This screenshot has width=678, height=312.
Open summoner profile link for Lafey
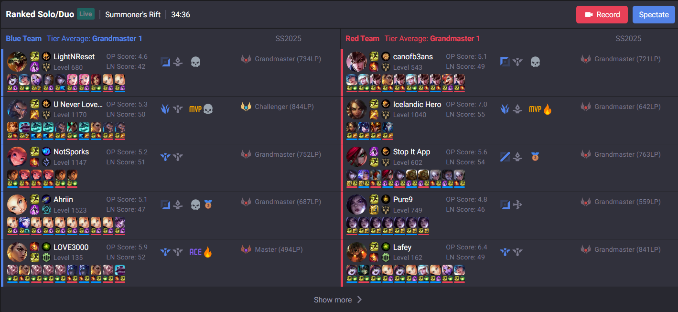click(x=402, y=247)
